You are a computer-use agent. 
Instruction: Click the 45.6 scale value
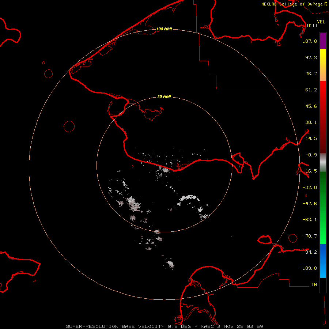[x=311, y=106]
